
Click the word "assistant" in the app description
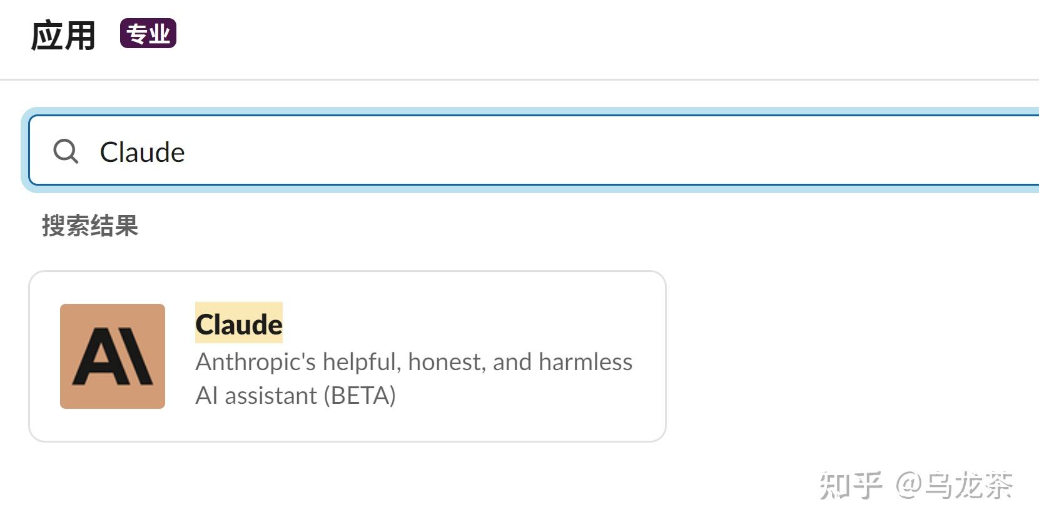271,396
